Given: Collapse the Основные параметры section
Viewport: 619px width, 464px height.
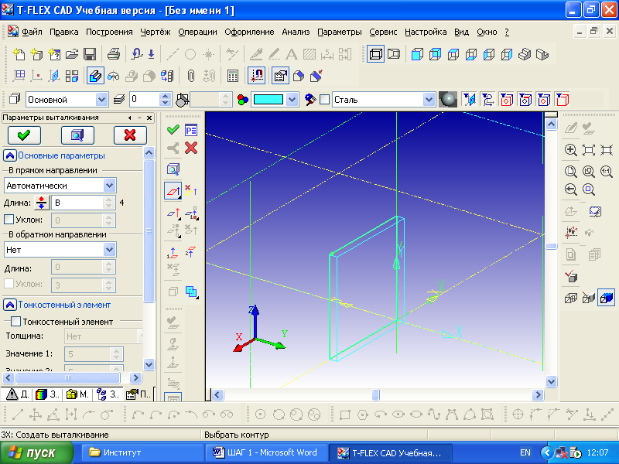Looking at the screenshot, I should pos(10,155).
